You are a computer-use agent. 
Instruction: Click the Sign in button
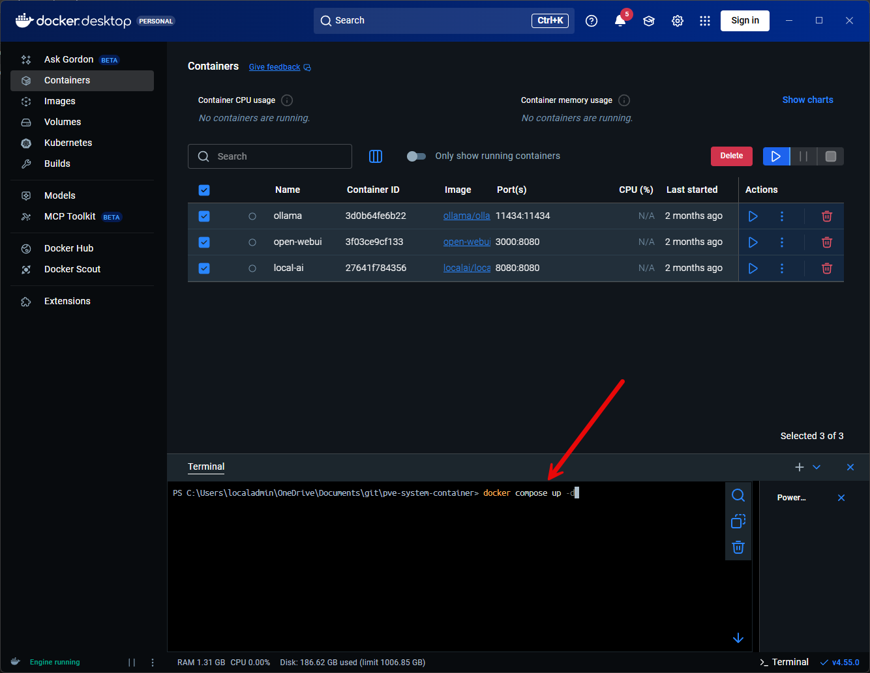pos(745,21)
